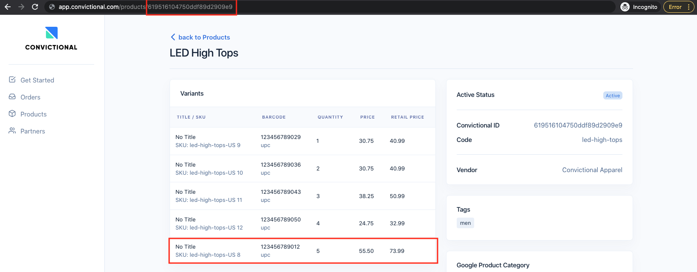
Task: Click the Convictional logo
Action: 52,38
